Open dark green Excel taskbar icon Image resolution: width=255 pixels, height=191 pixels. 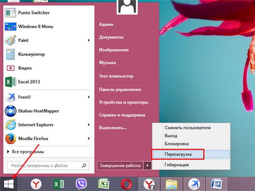click(x=59, y=184)
